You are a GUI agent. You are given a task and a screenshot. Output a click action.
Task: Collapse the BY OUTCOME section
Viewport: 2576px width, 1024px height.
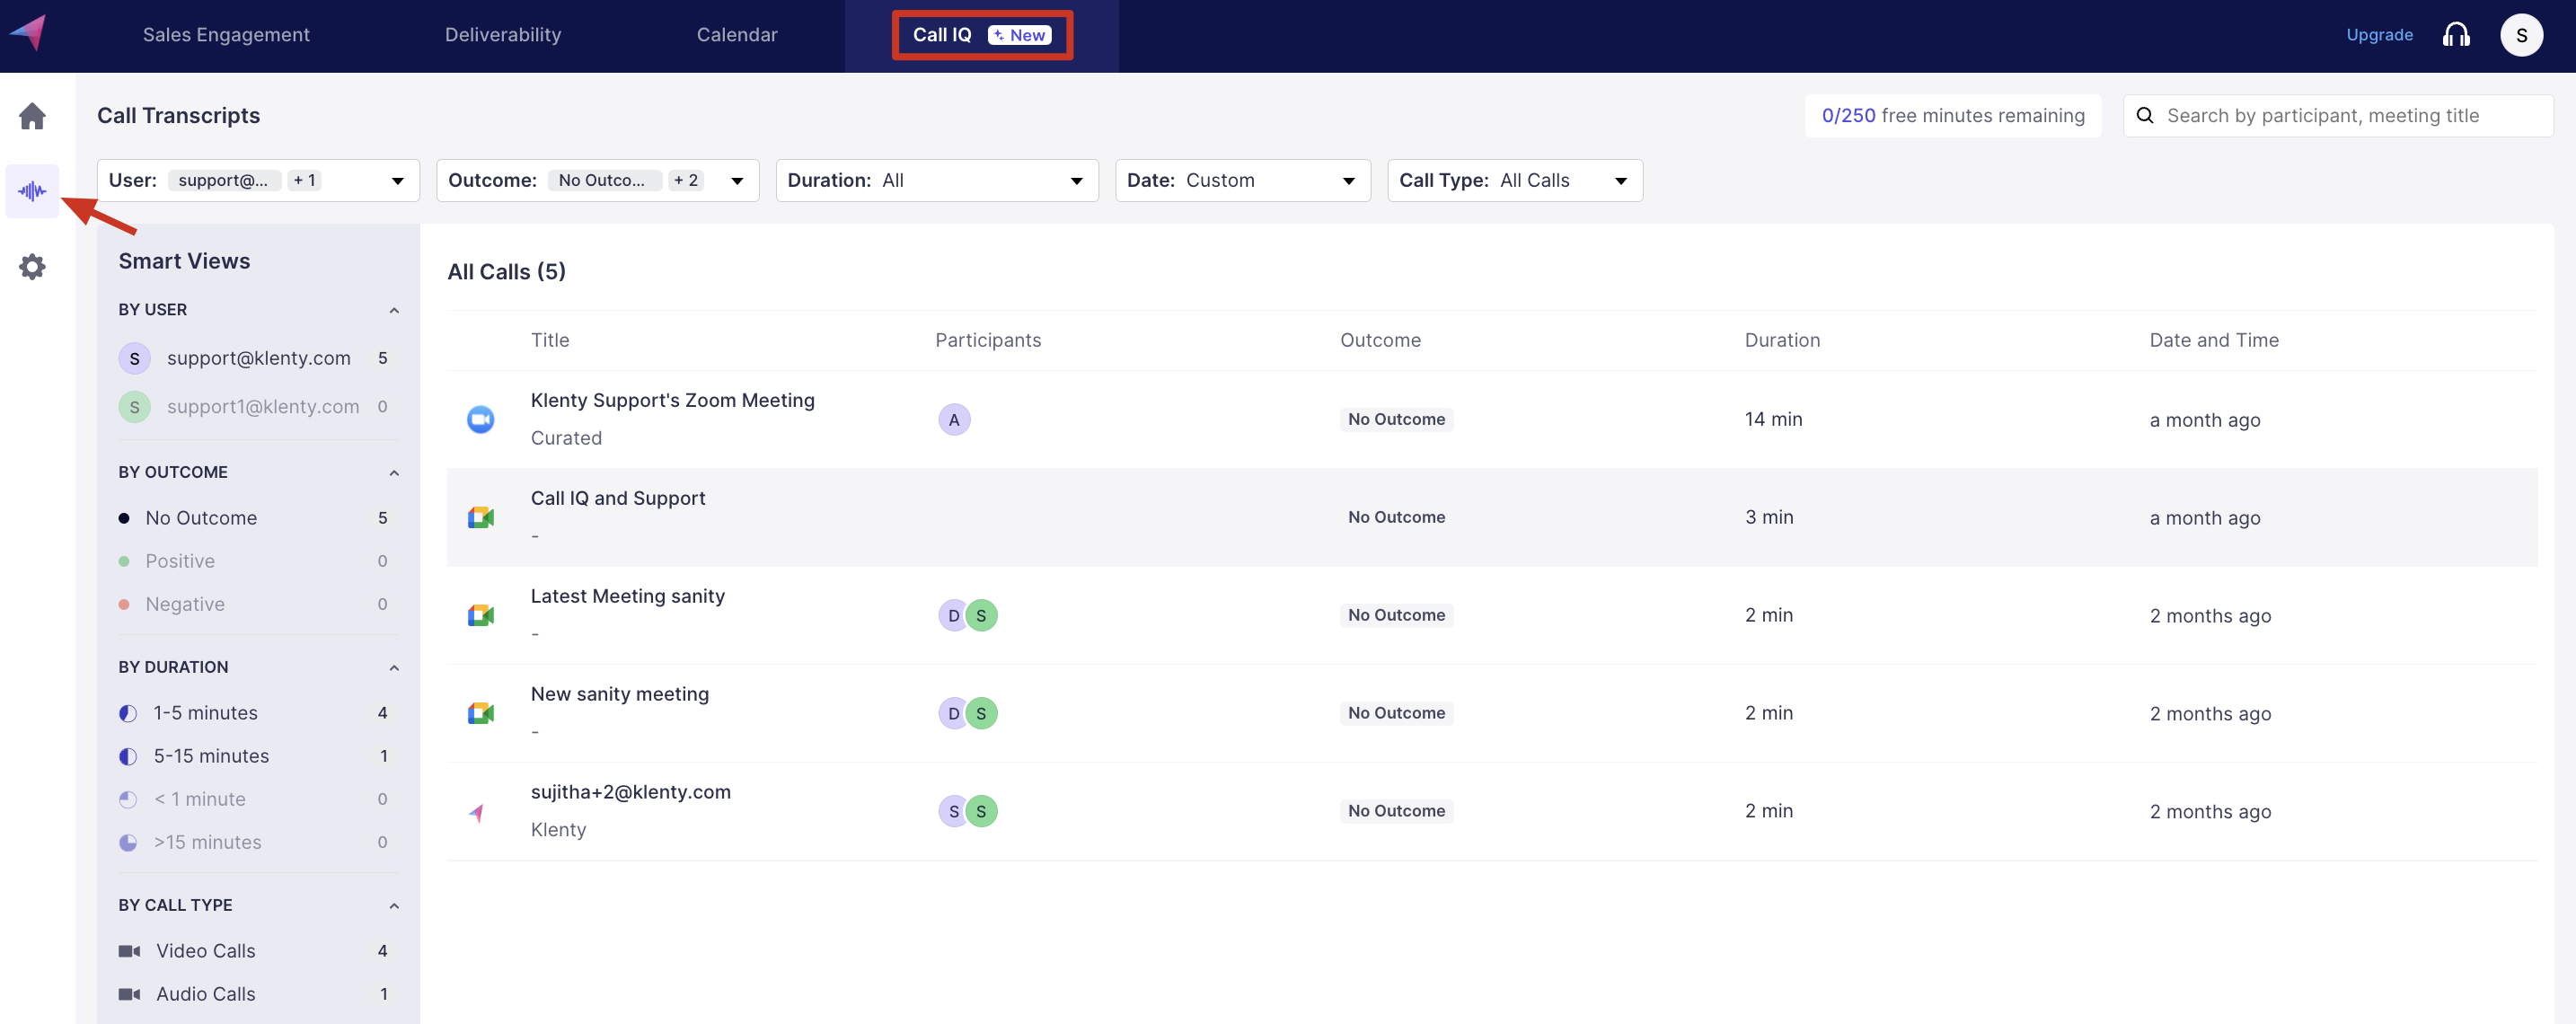[x=394, y=473]
